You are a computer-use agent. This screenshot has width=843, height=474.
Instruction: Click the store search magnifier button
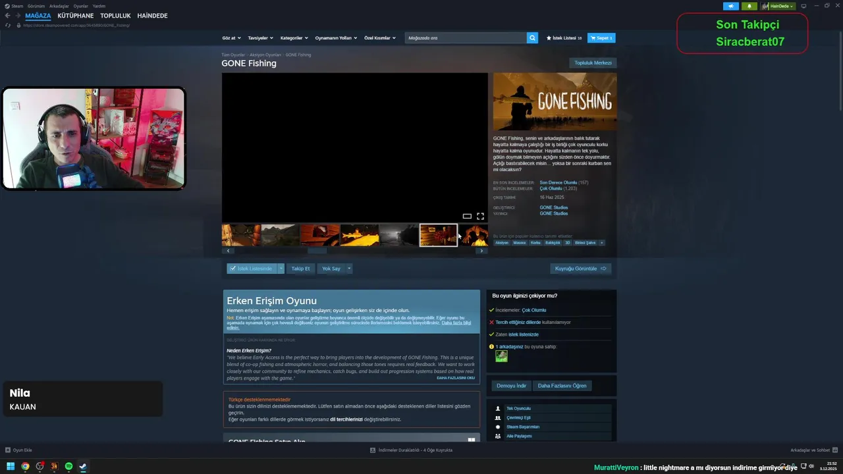532,38
